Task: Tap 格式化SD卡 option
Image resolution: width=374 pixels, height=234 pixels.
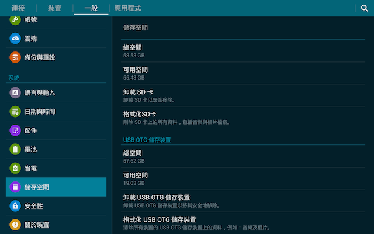Action: (243, 118)
